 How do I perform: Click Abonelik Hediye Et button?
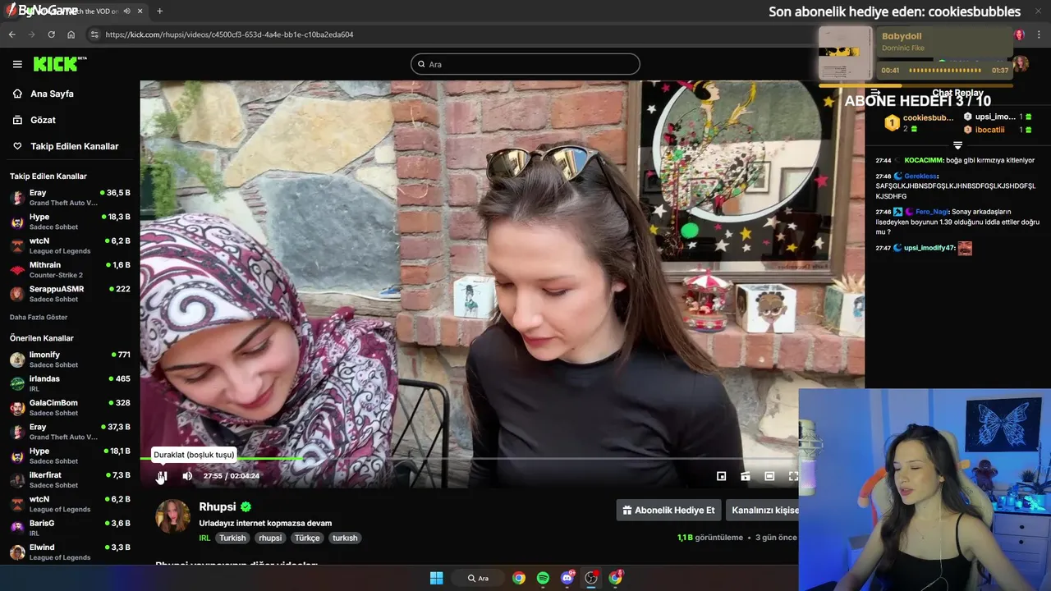tap(668, 510)
